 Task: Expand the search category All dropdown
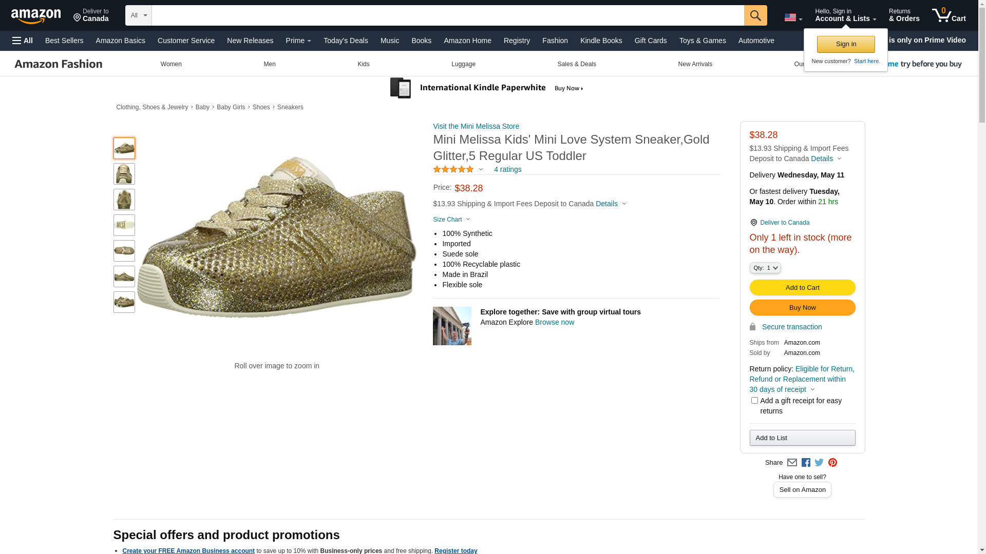(139, 15)
